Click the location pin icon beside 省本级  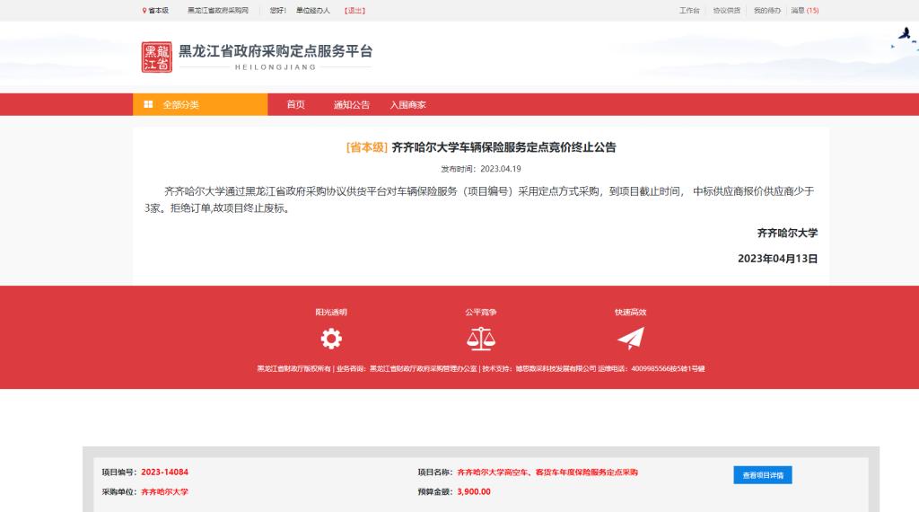144,11
